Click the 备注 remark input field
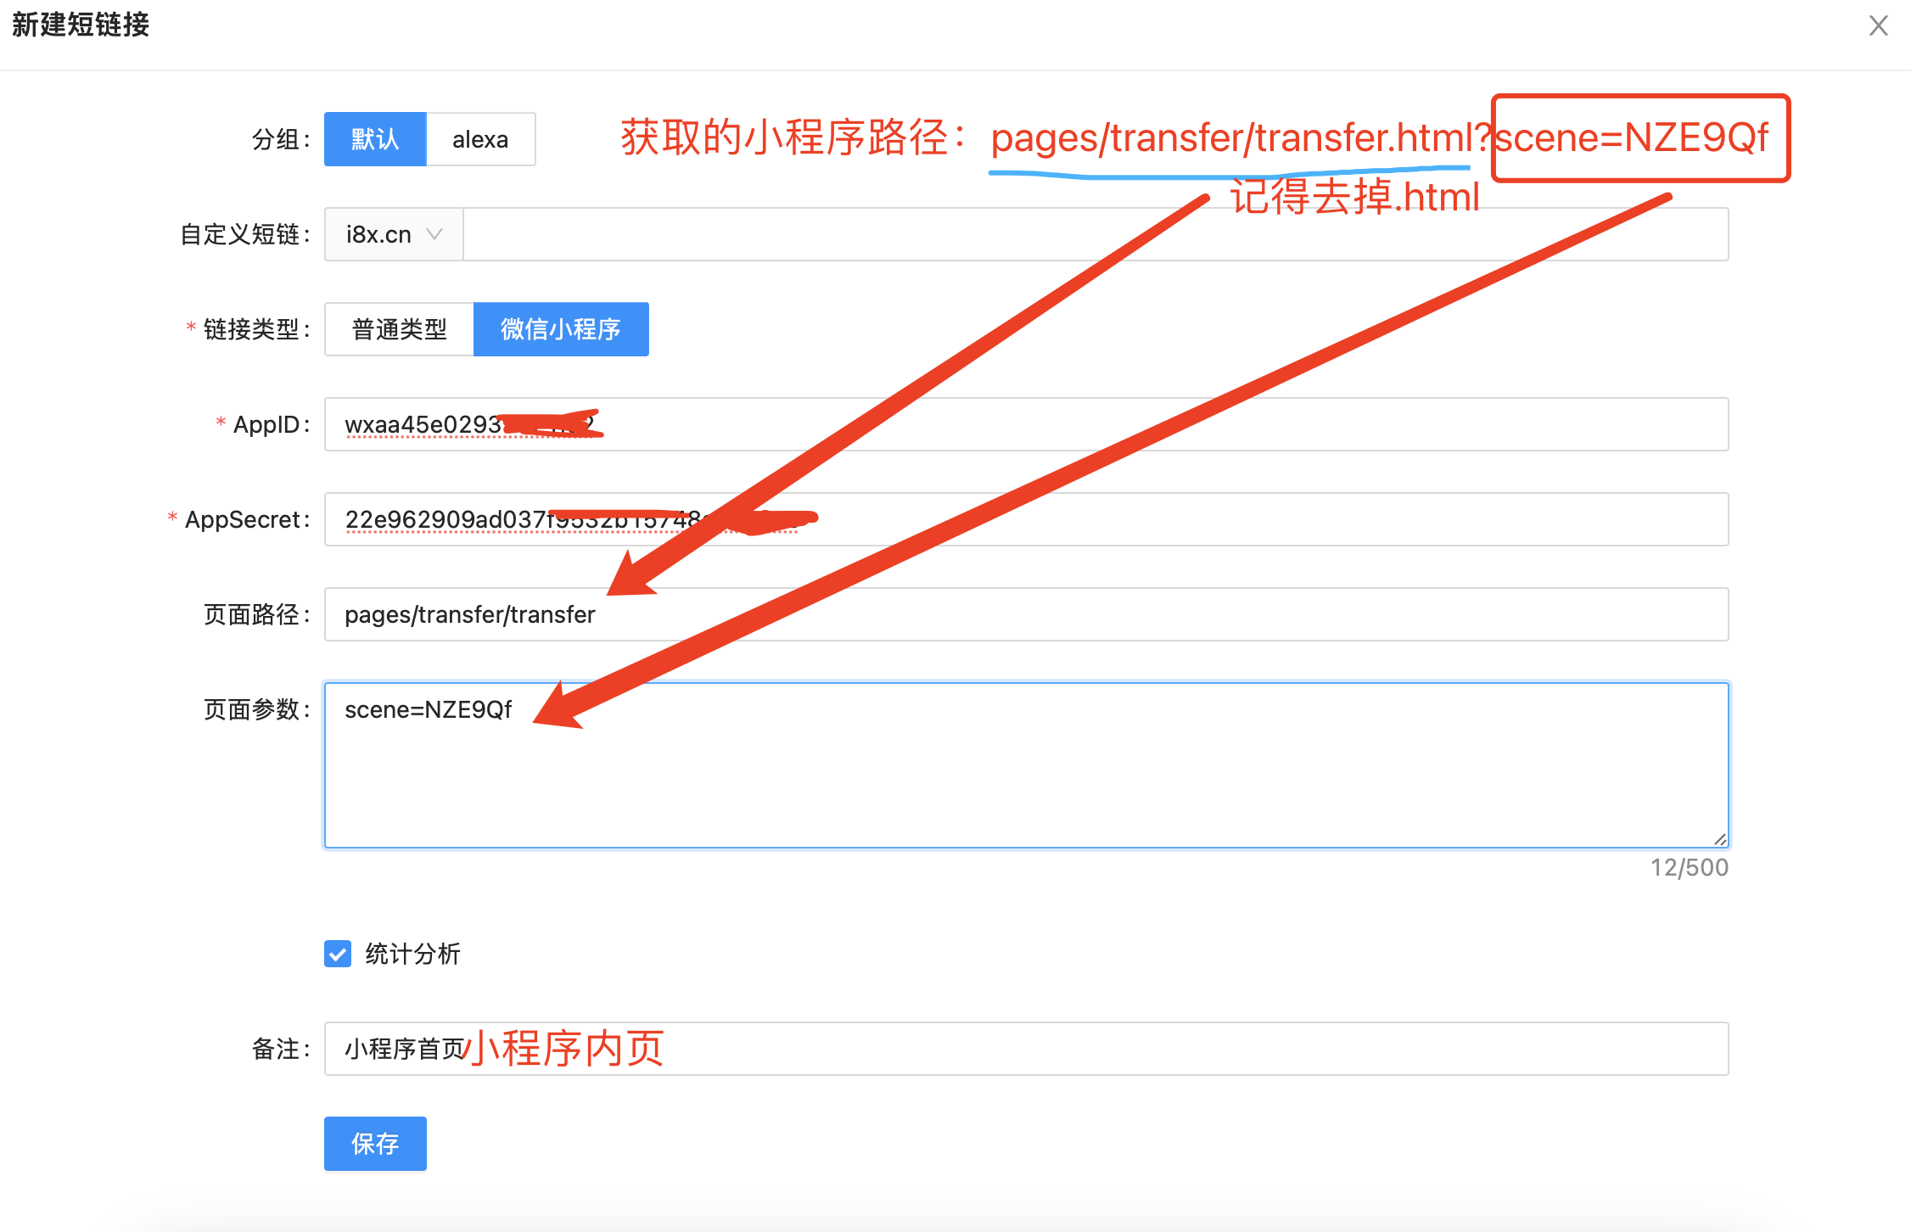This screenshot has width=1911, height=1232. pyautogui.click(x=1103, y=1049)
